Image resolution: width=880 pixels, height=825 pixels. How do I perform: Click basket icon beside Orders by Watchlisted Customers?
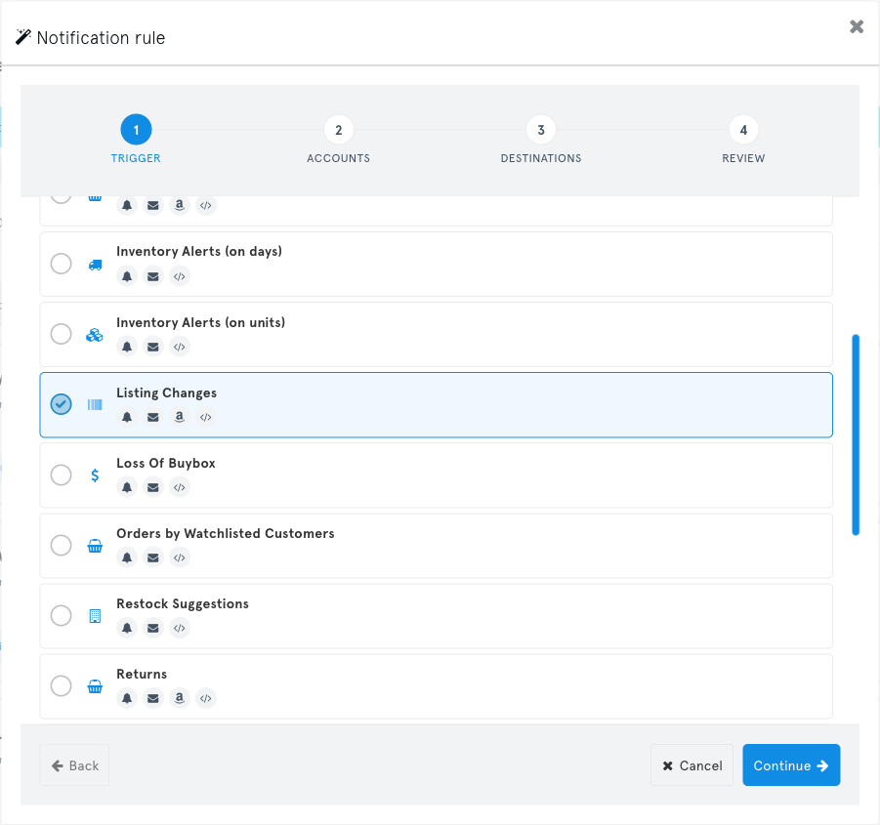point(95,546)
